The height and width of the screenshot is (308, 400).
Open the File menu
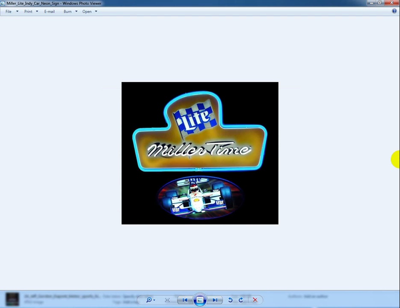[9, 12]
